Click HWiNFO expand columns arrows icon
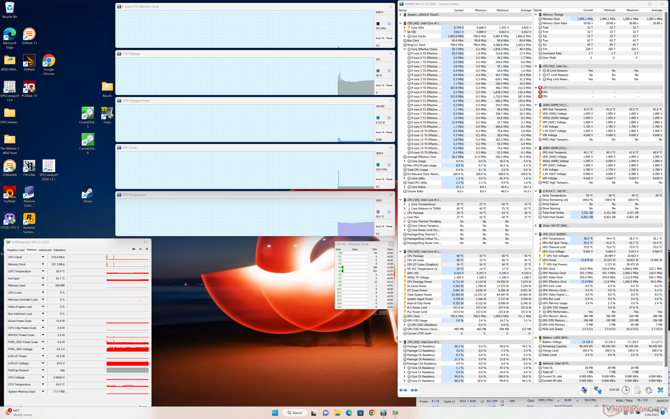Image resolution: width=670 pixels, height=419 pixels. (403, 390)
